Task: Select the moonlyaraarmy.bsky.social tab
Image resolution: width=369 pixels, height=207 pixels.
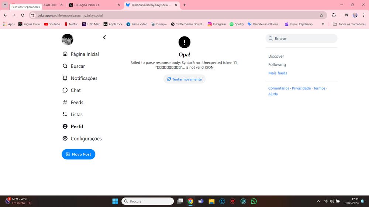Action: click(152, 5)
